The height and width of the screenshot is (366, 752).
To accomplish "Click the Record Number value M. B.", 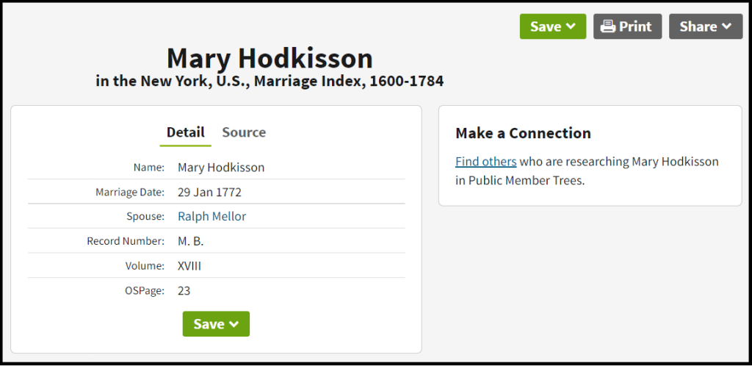I will 190,241.
